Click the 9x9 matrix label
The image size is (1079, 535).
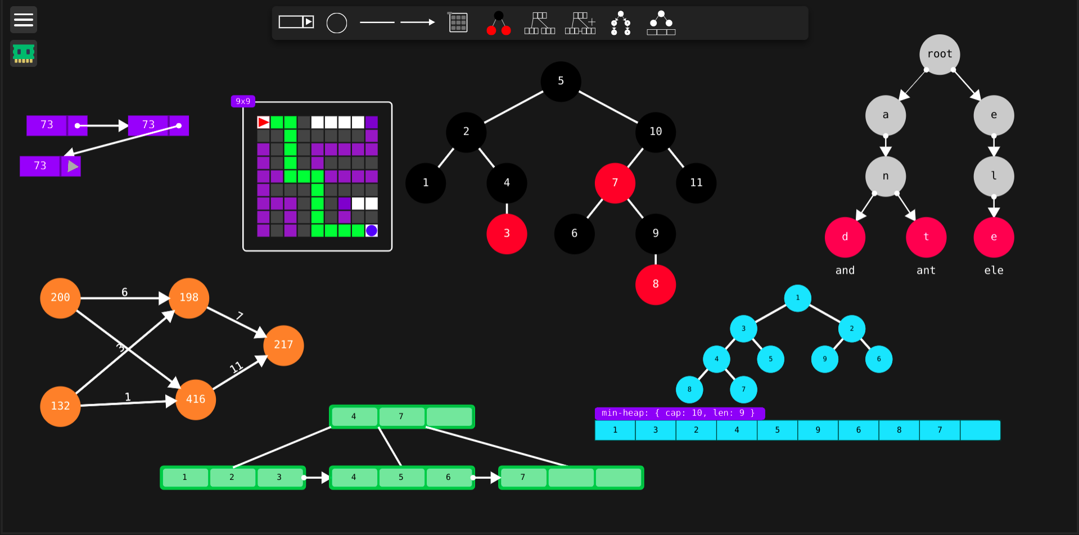(243, 101)
